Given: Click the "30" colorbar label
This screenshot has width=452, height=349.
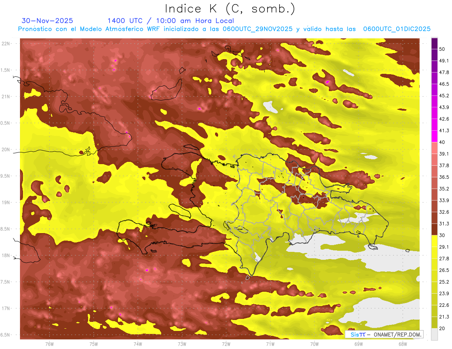Looking at the screenshot, I should pos(443,235).
